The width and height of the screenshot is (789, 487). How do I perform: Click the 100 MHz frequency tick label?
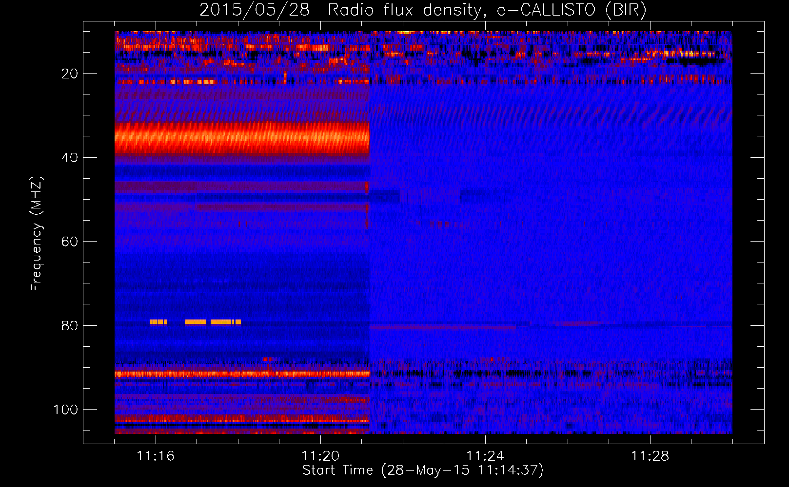tap(66, 410)
